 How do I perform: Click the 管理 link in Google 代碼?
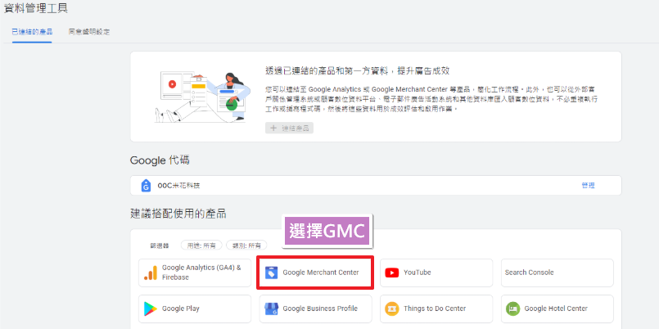(588, 186)
